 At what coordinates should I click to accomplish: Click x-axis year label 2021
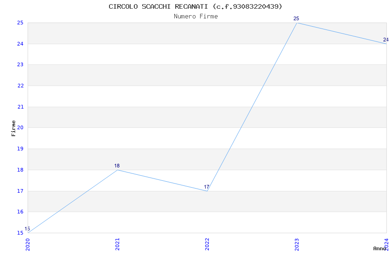(x=117, y=245)
